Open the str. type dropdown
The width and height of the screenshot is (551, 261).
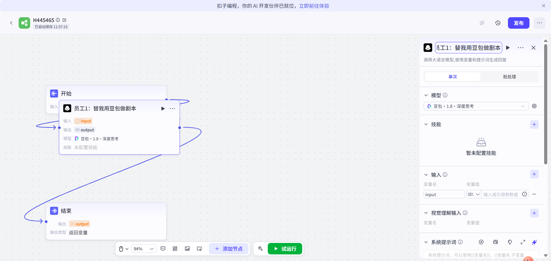coord(474,194)
